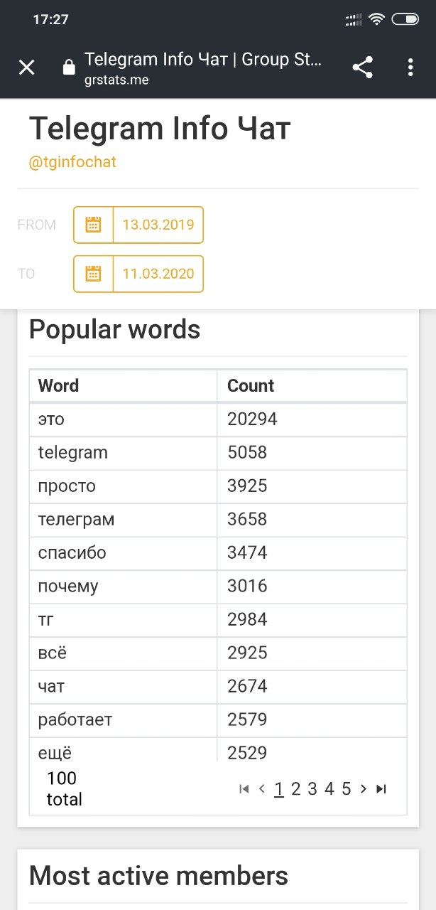The width and height of the screenshot is (436, 910).
Task: Tap the count 3474
Action: [x=247, y=553]
